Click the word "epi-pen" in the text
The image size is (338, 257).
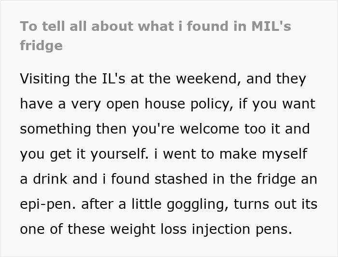pos(46,204)
